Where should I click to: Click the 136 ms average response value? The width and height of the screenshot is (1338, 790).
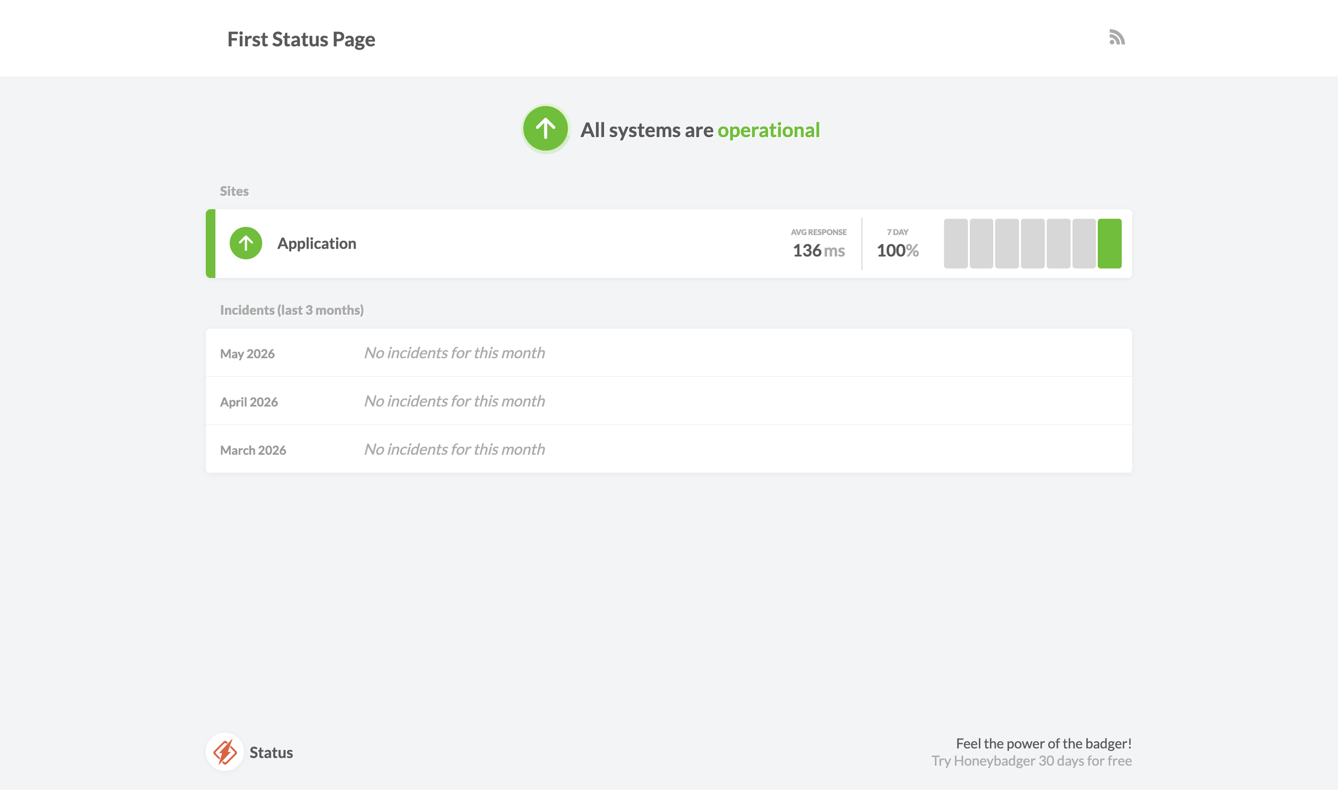[819, 250]
